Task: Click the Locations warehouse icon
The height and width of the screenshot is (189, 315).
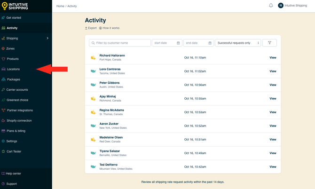Action: [x=3, y=69]
